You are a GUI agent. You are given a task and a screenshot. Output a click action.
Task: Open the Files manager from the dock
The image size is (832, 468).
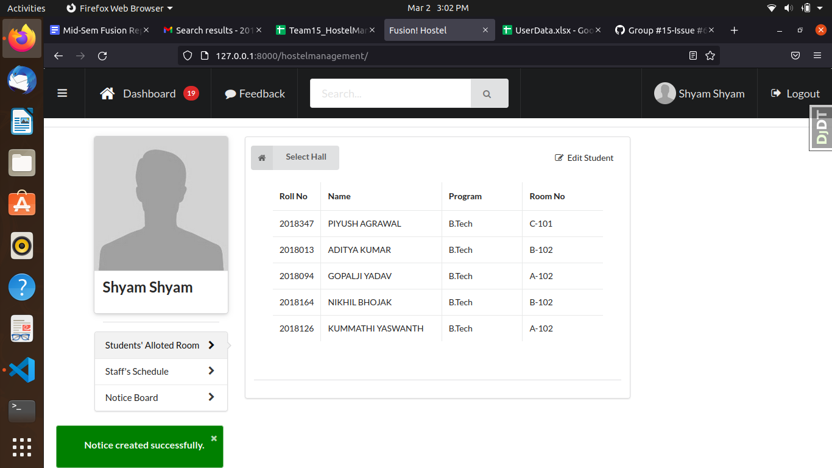point(22,163)
